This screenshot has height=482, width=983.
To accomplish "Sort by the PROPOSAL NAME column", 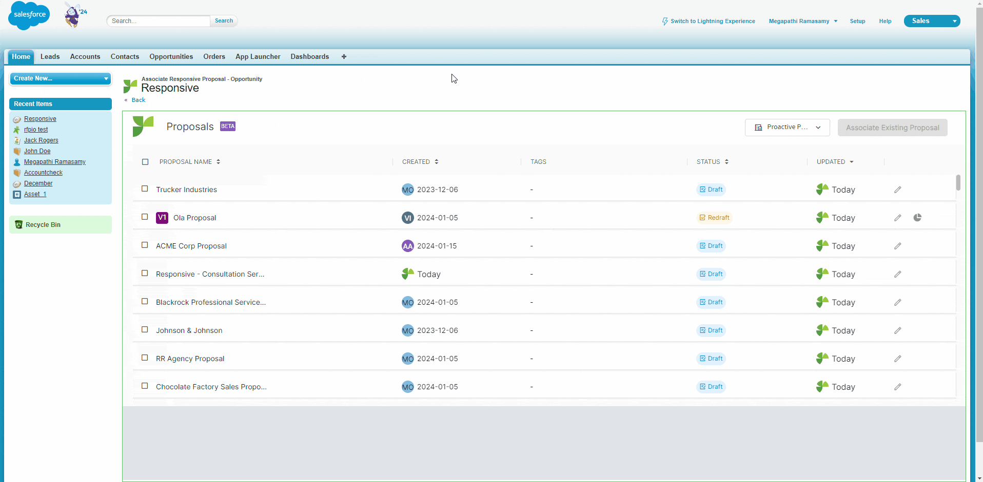I will (190, 162).
